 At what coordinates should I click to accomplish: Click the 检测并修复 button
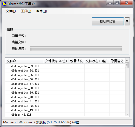click(x=108, y=21)
